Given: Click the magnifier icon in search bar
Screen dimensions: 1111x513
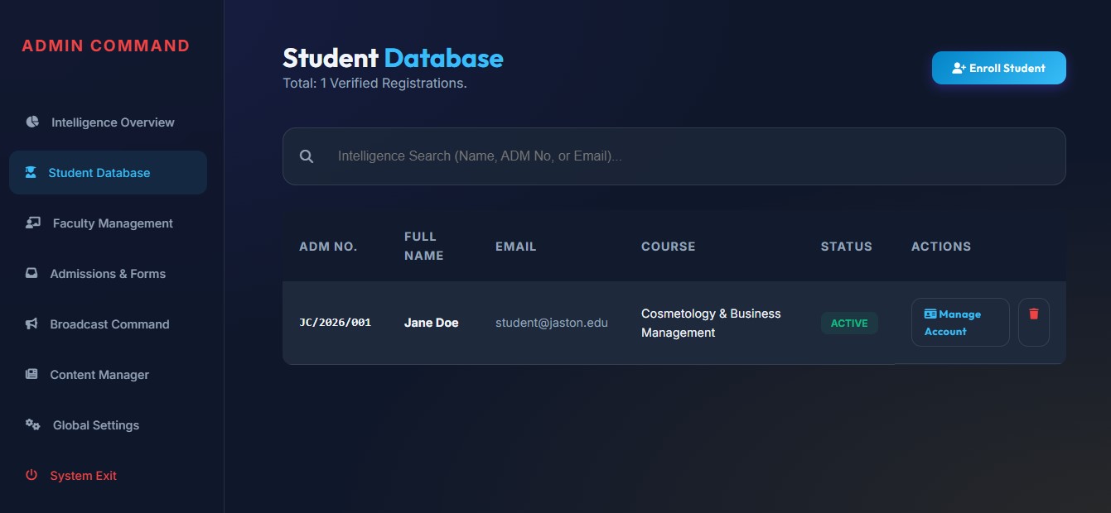Looking at the screenshot, I should [307, 156].
